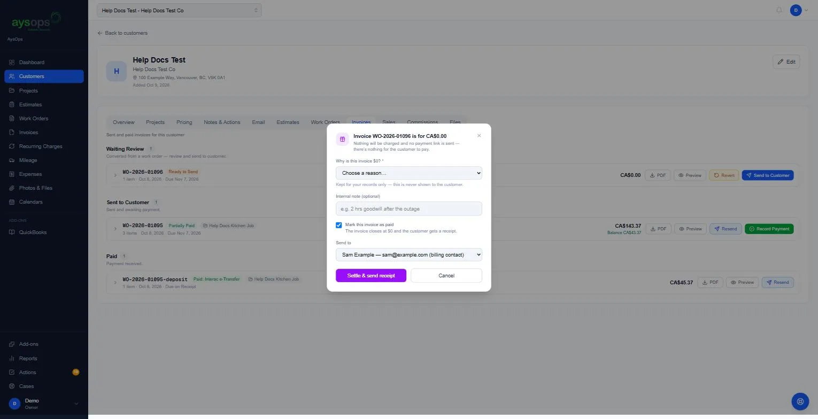Image resolution: width=818 pixels, height=419 pixels.
Task: Preview invoice WO-2026-01096
Action: pyautogui.click(x=690, y=175)
